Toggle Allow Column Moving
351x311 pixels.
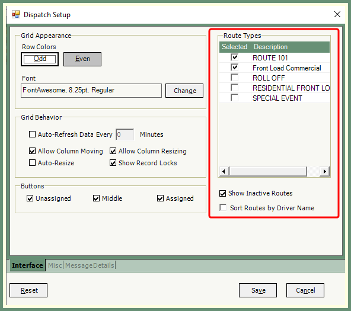point(32,151)
